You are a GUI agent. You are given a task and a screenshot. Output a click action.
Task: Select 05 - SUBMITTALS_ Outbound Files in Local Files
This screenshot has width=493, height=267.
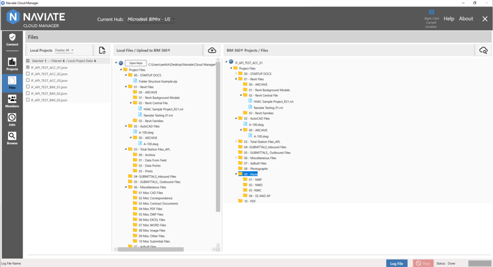157,182
